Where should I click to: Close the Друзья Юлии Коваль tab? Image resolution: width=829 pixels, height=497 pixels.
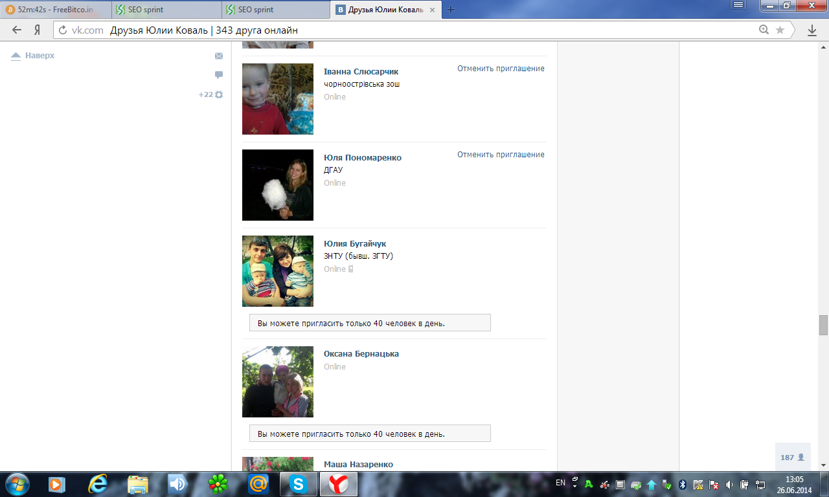pyautogui.click(x=432, y=10)
